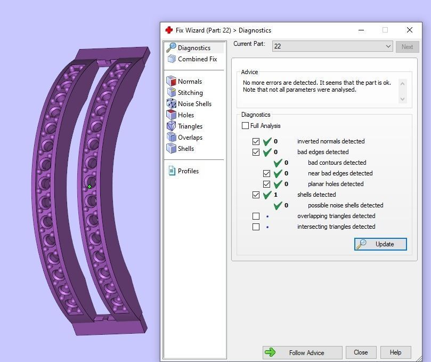Select the Combined Fix icon
The width and height of the screenshot is (431, 362).
172,59
